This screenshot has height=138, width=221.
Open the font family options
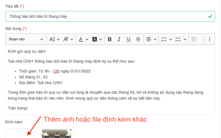pyautogui.click(x=68, y=39)
